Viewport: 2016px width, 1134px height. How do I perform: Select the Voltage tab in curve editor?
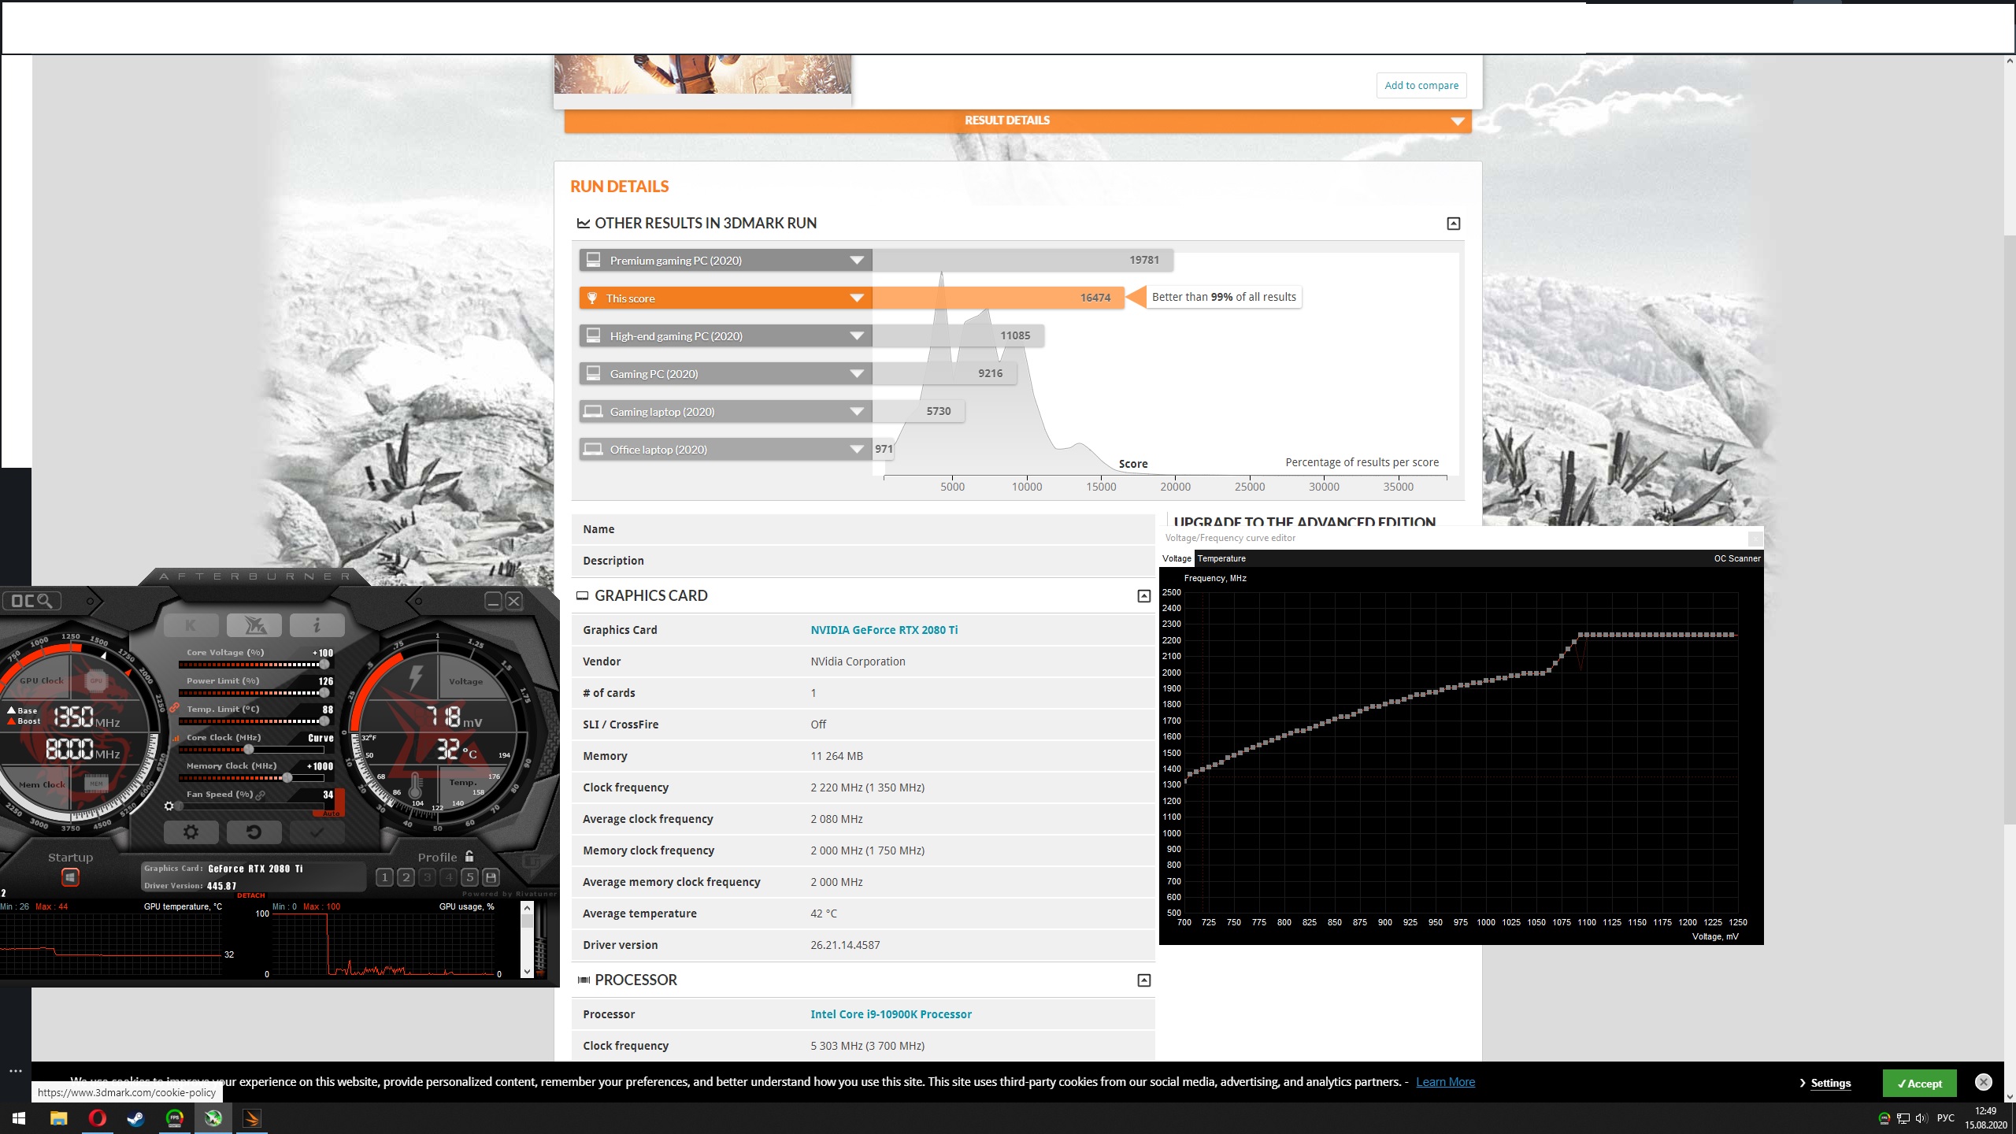coord(1177,558)
